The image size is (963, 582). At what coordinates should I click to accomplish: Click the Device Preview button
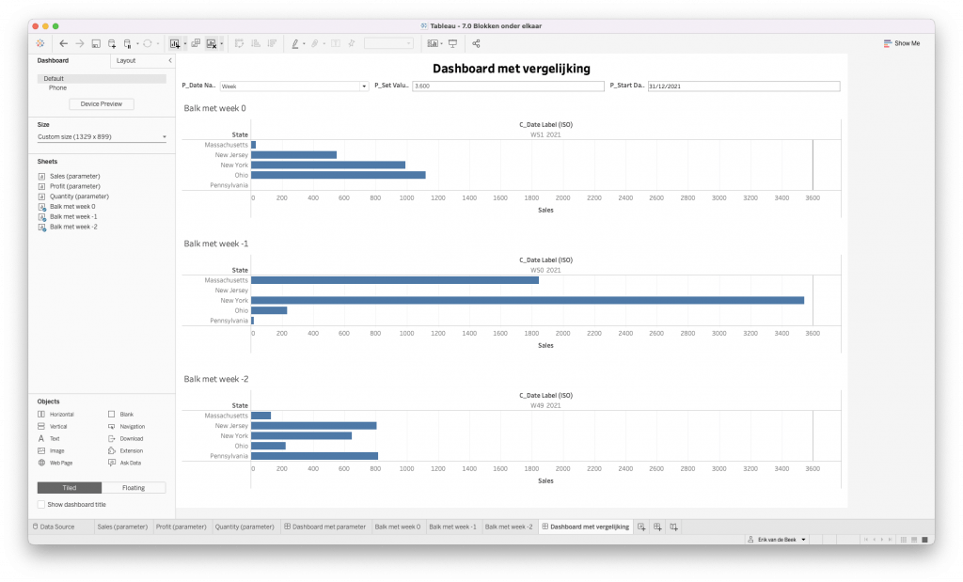pyautogui.click(x=102, y=104)
